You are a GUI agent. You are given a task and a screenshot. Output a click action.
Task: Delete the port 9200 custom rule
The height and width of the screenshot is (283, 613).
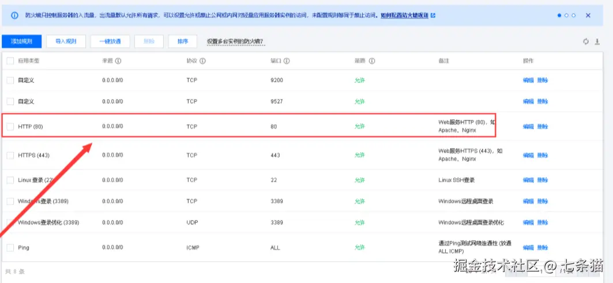click(542, 80)
